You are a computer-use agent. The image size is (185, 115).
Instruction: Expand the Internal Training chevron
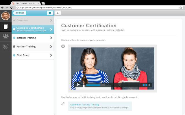click(51, 38)
